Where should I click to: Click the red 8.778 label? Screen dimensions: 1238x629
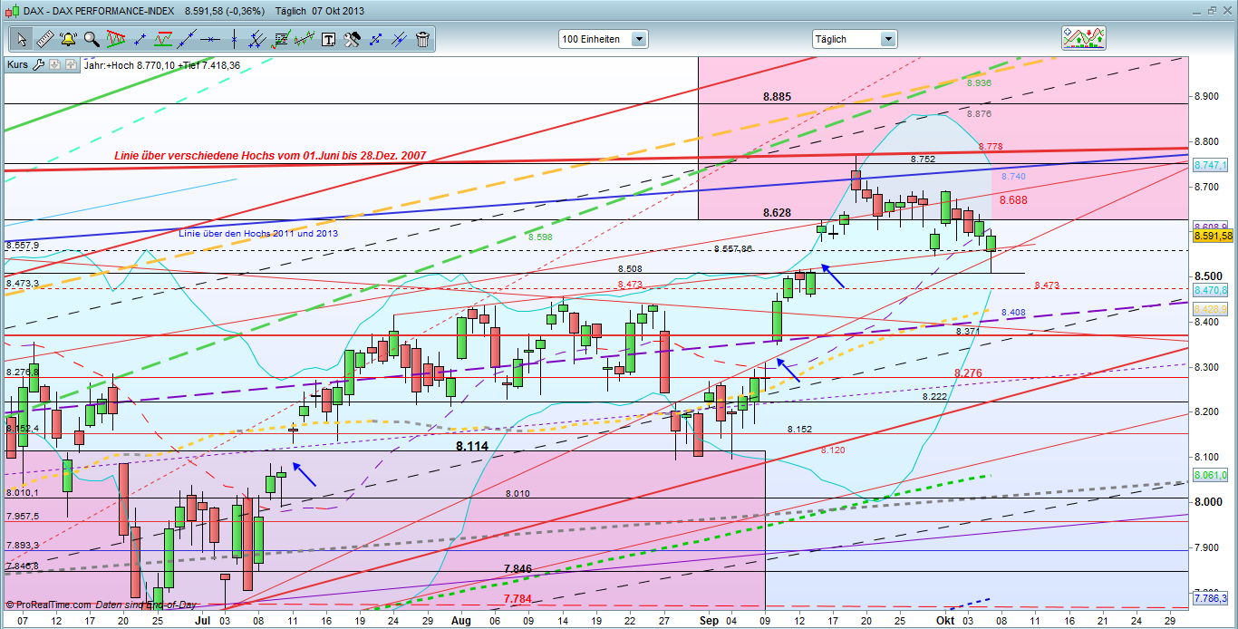click(991, 146)
